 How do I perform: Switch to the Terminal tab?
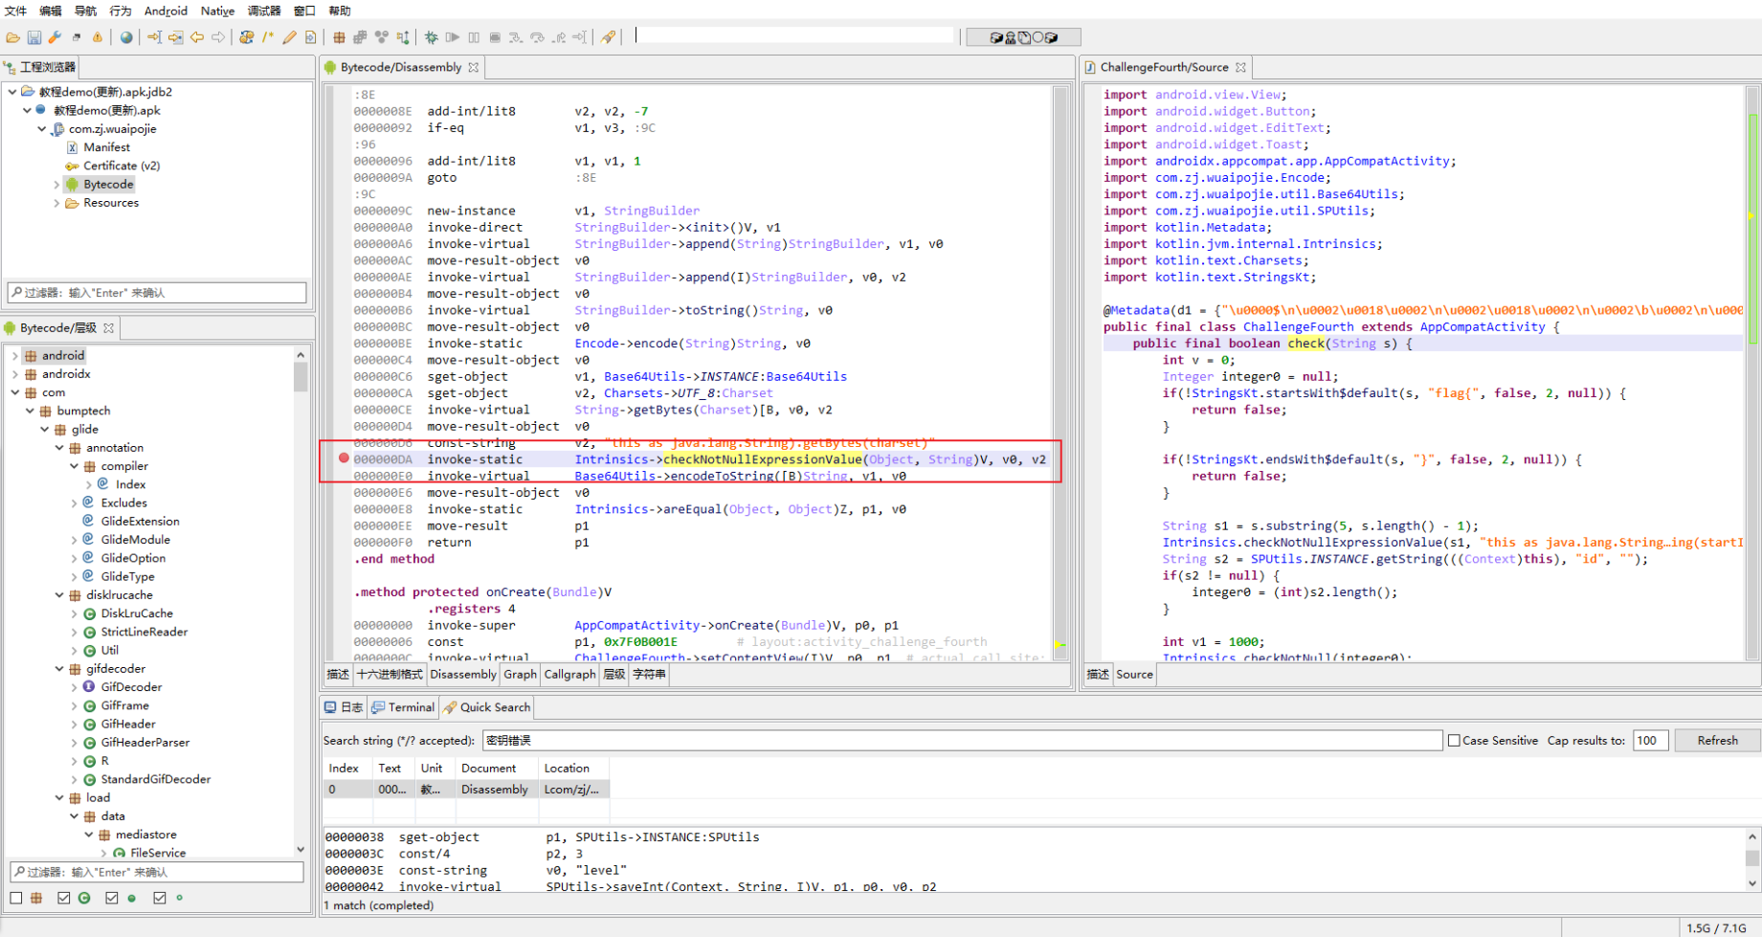click(x=403, y=707)
